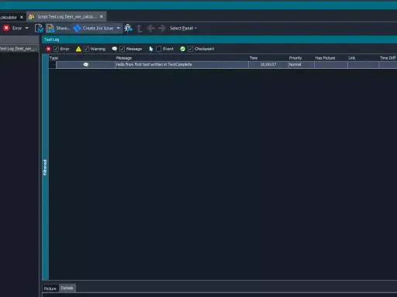
Task: Switch to the Script Test Log tab
Action: coord(67,17)
